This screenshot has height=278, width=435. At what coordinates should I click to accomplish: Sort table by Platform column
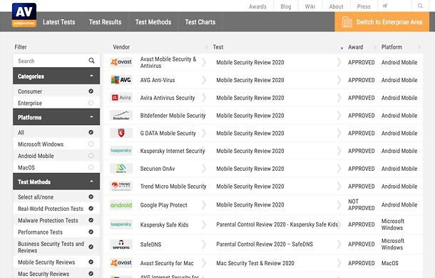(391, 47)
